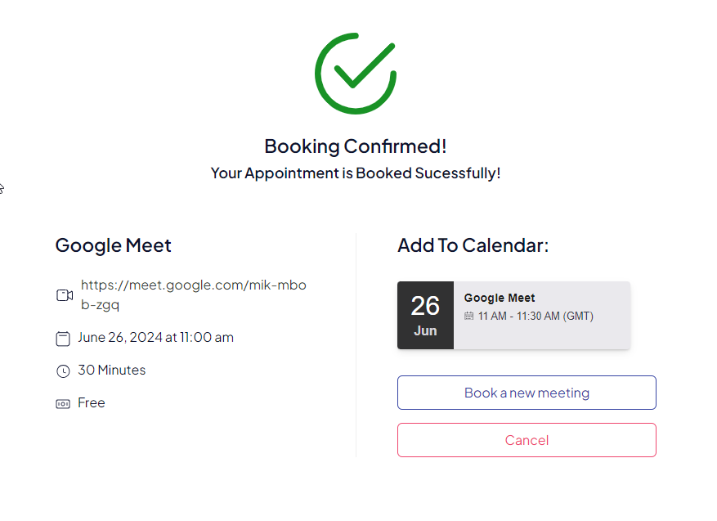The height and width of the screenshot is (521, 717).
Task: Click the calendar icon next to June 26 date
Action: click(64, 337)
